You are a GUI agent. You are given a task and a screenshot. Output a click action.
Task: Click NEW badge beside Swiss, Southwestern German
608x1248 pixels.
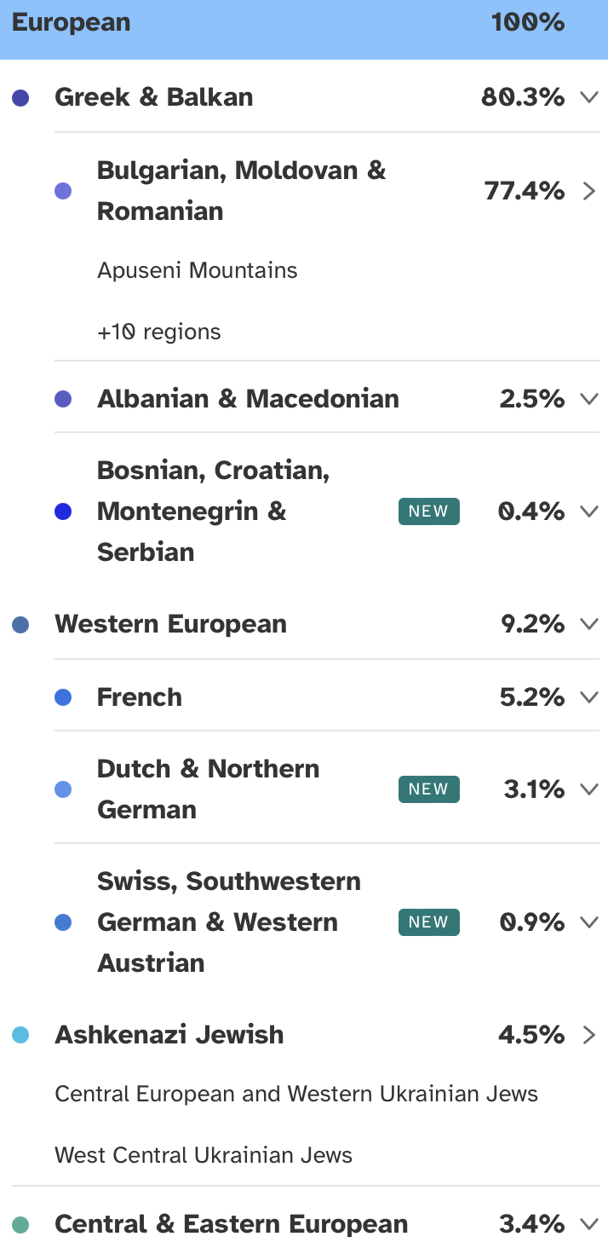(428, 922)
